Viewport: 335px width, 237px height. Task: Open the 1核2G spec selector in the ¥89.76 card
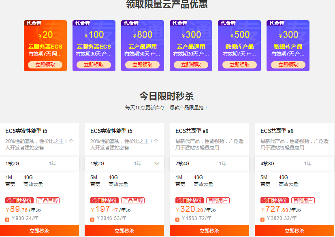point(39,164)
